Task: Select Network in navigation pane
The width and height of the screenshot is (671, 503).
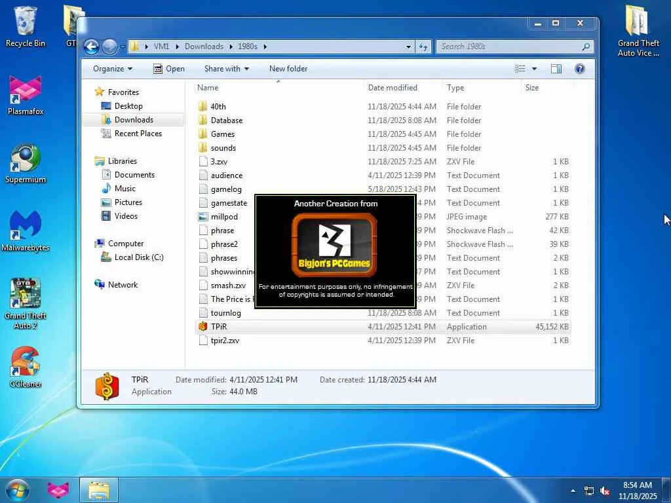Action: coord(123,284)
